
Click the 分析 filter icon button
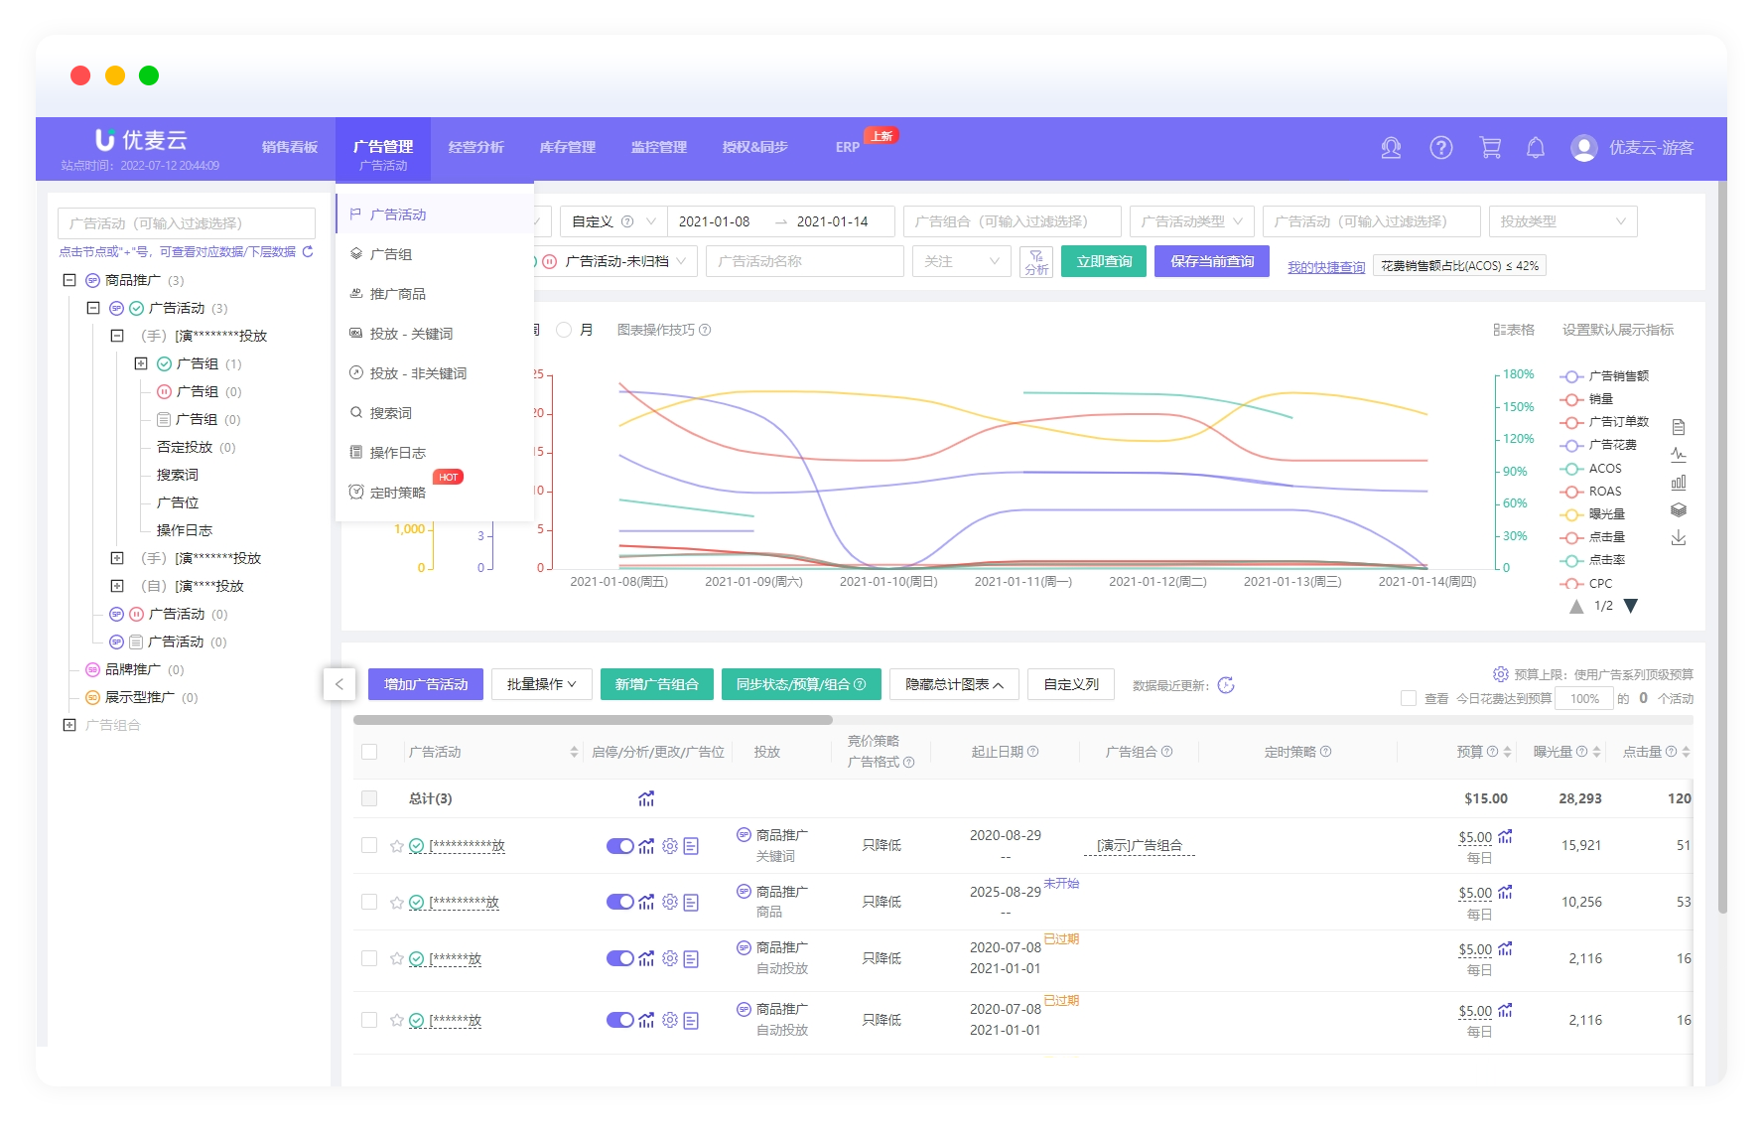(1035, 262)
